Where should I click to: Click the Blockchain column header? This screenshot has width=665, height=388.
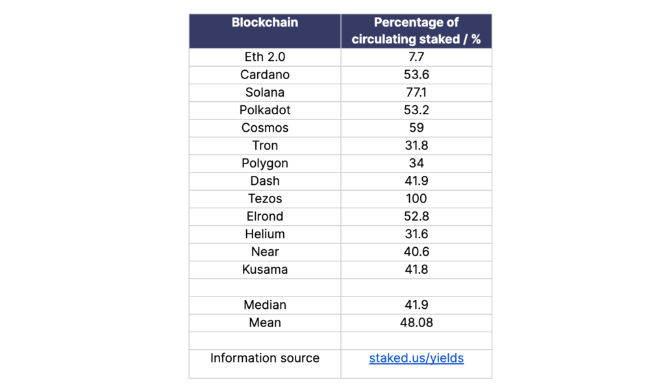click(265, 23)
